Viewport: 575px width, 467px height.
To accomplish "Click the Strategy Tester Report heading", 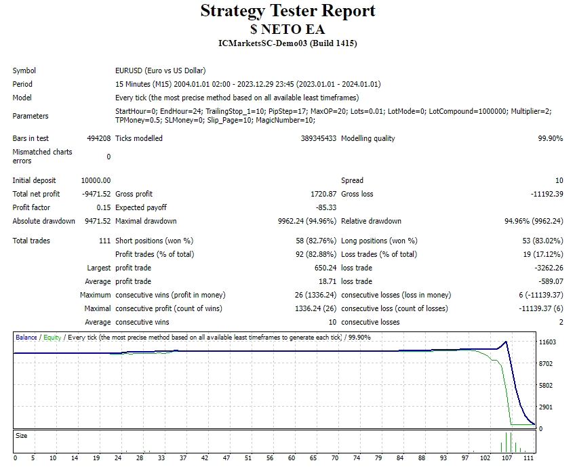I will [x=287, y=11].
